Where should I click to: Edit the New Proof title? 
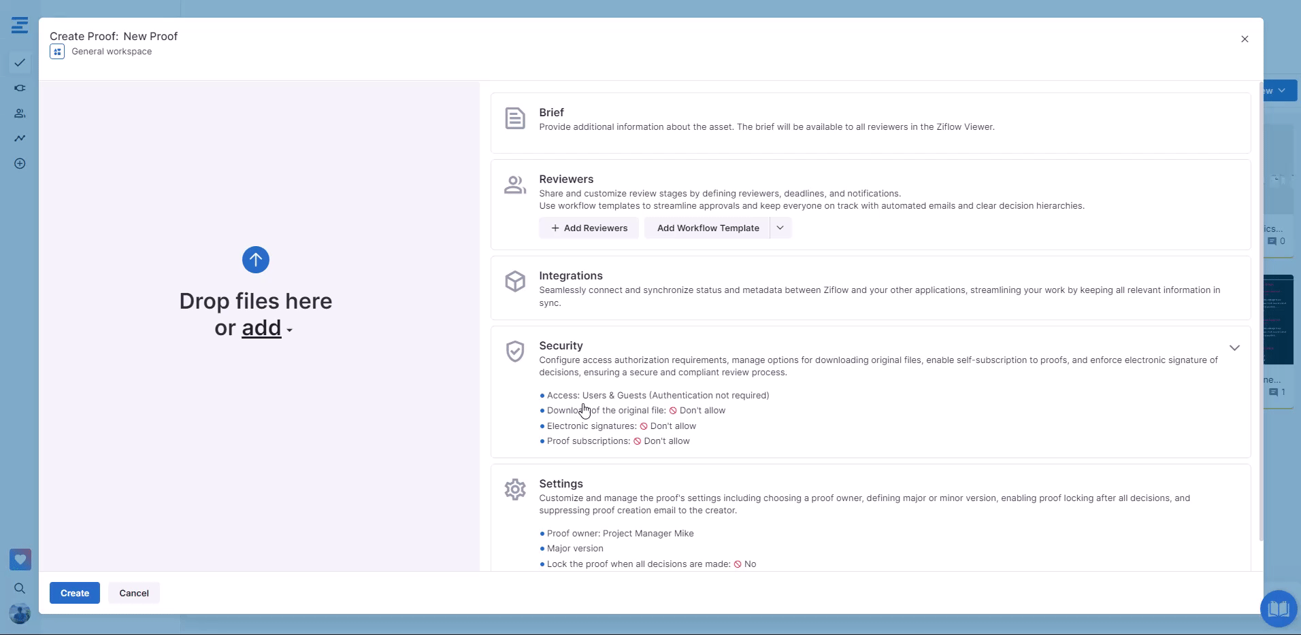coord(150,36)
